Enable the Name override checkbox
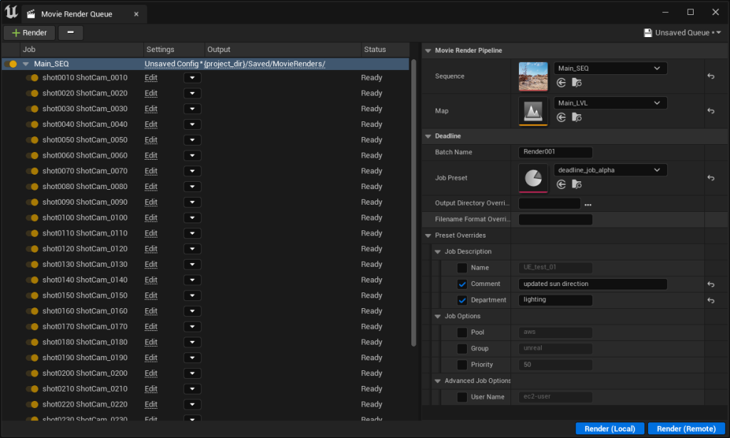 pyautogui.click(x=461, y=267)
